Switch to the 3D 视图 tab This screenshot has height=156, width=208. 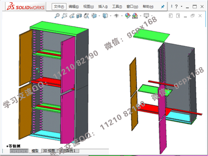click(49, 151)
